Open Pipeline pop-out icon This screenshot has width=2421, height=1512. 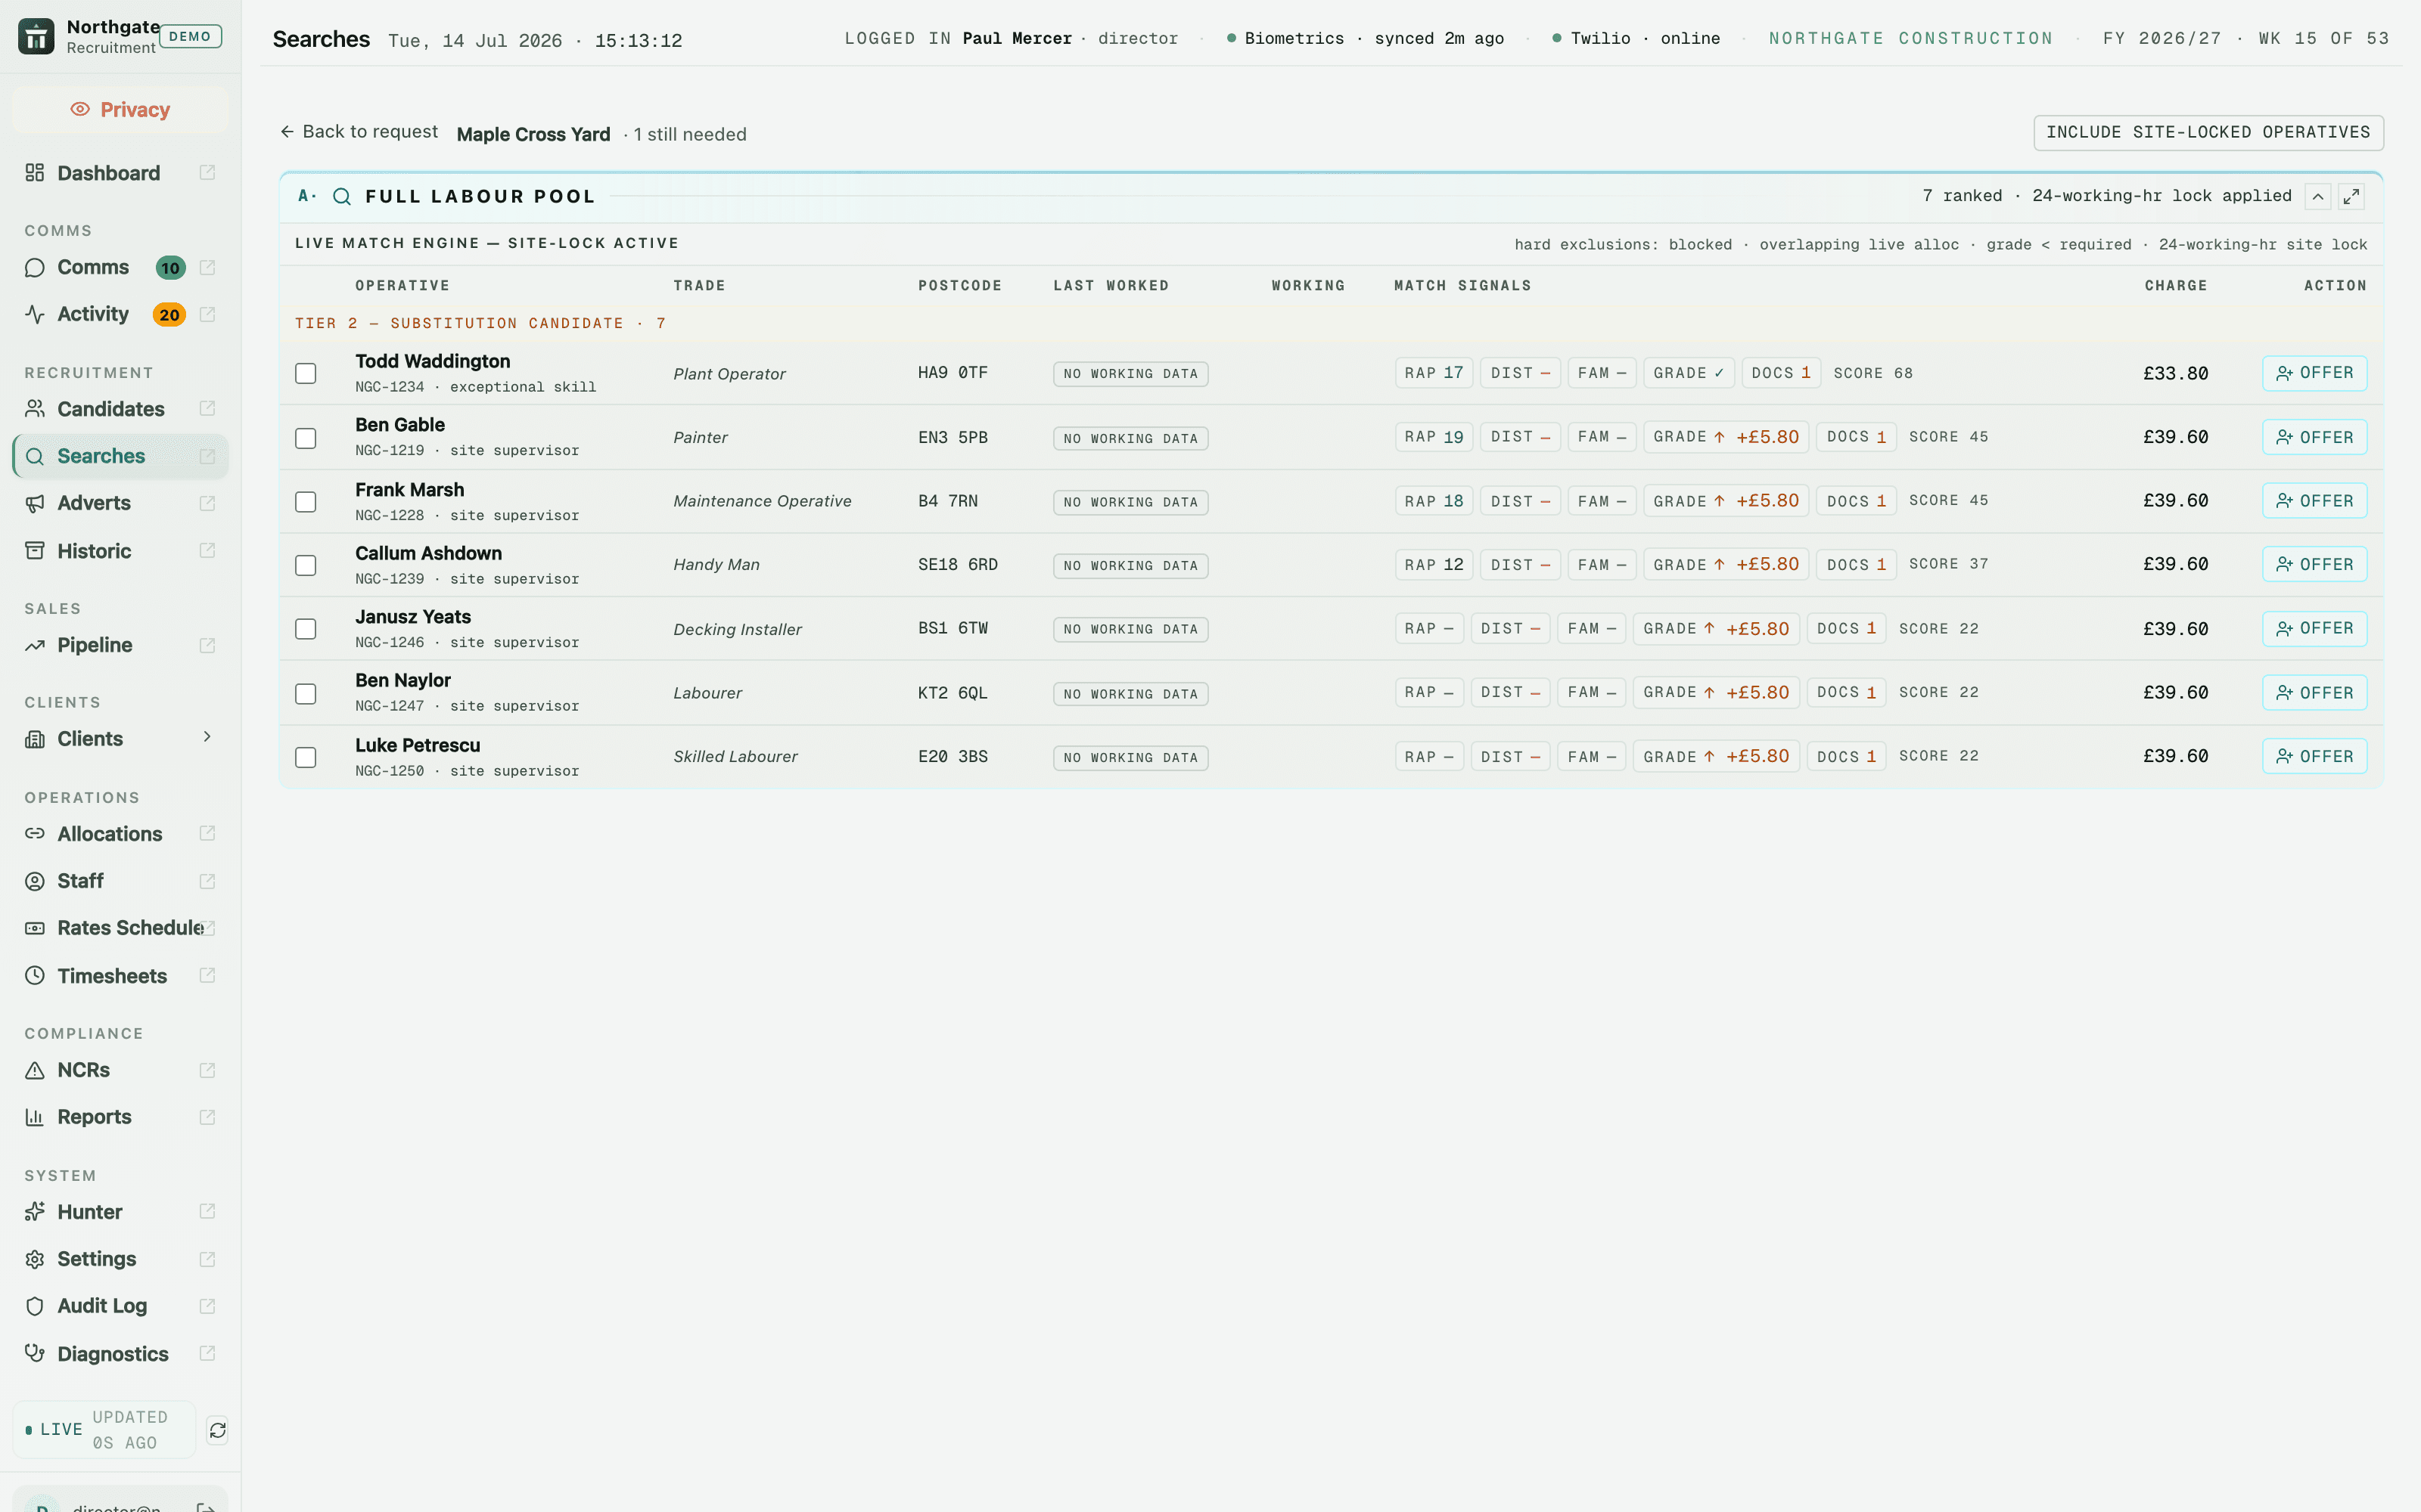point(207,645)
